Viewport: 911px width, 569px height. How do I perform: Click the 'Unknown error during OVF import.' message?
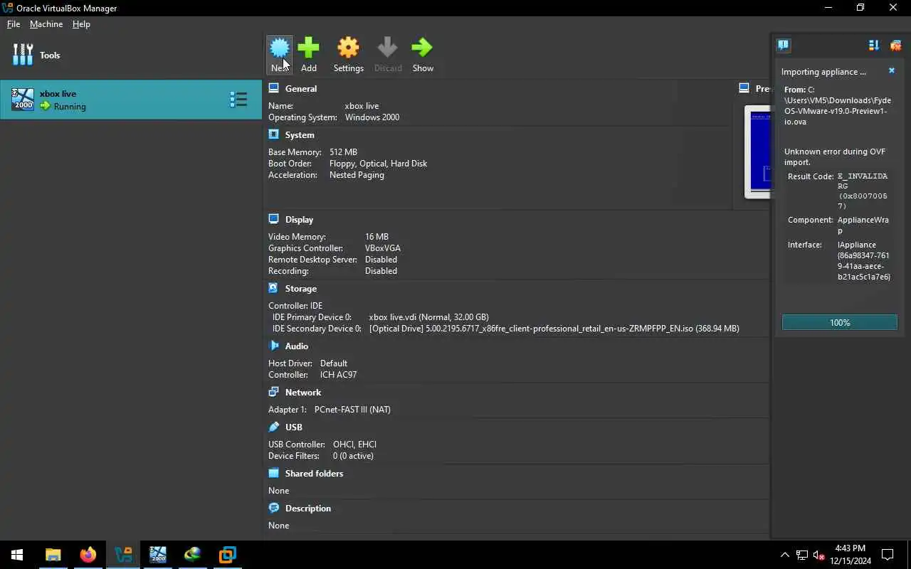pyautogui.click(x=835, y=156)
